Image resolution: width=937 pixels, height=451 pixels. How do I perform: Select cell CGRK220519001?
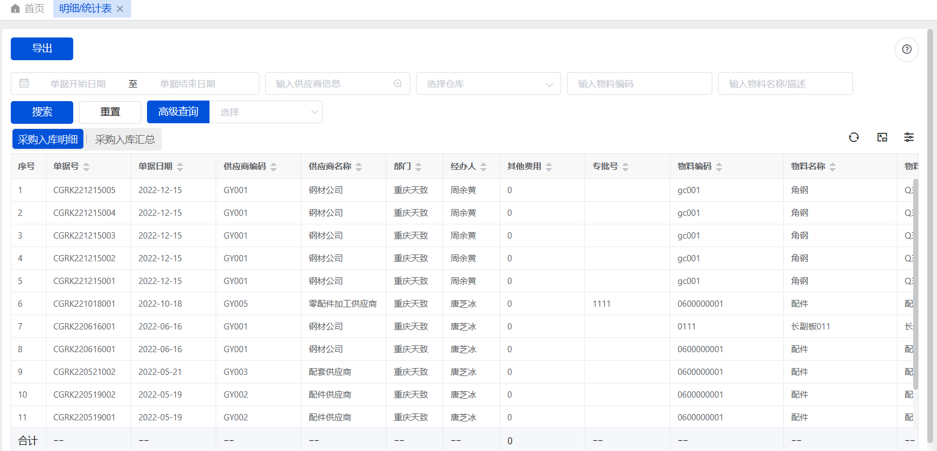pyautogui.click(x=85, y=417)
